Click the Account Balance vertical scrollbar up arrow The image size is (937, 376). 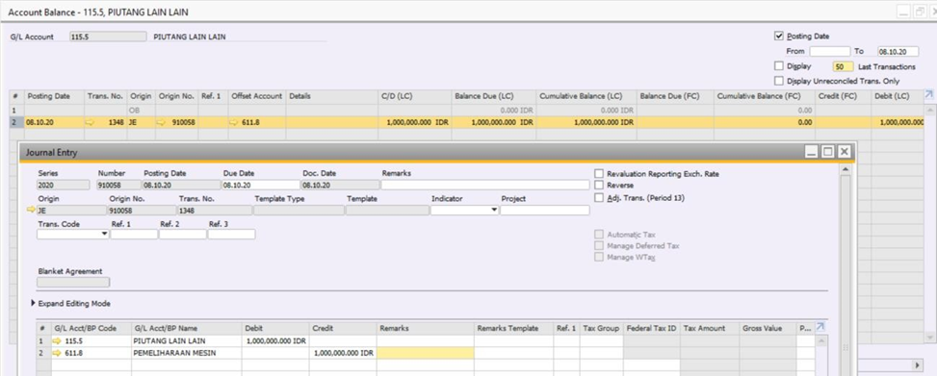930,111
